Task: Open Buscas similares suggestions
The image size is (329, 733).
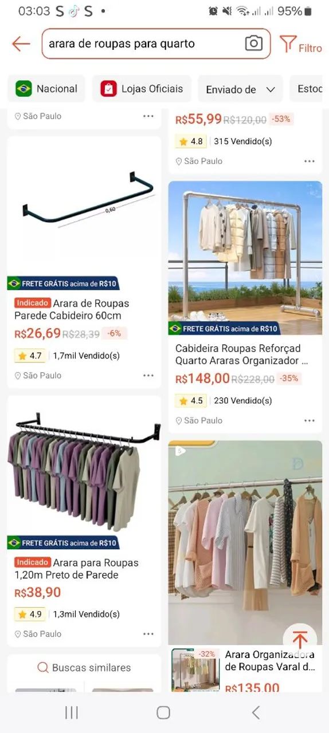Action: click(x=84, y=668)
